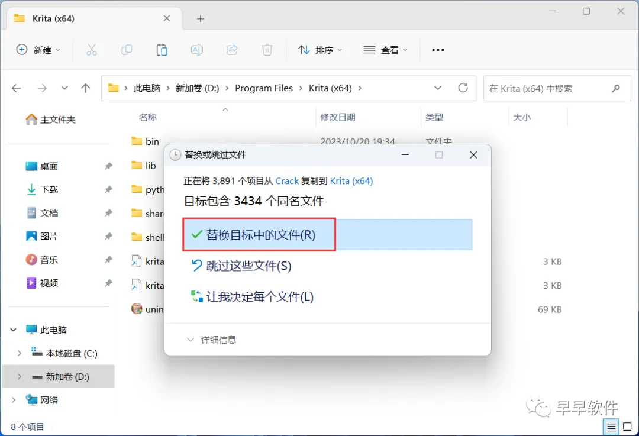Open the more options ellipsis menu
Screen dimensions: 639x436
click(438, 50)
